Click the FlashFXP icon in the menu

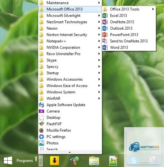pos(41,124)
